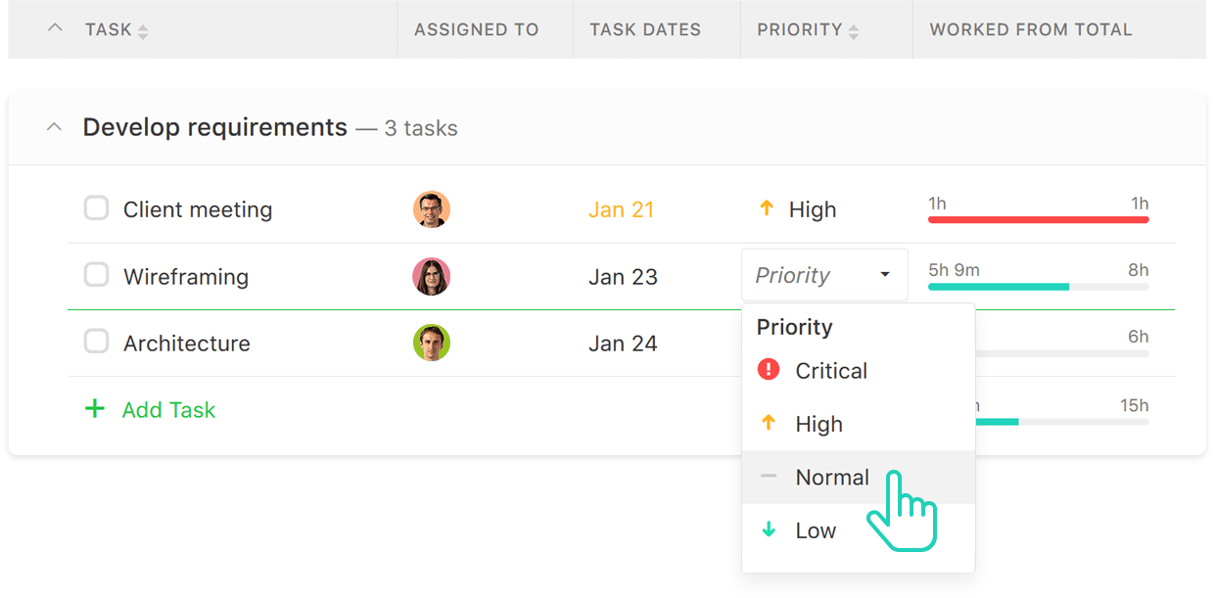Image resolution: width=1214 pixels, height=598 pixels.
Task: Check the Wireframing task checkbox
Action: (96, 275)
